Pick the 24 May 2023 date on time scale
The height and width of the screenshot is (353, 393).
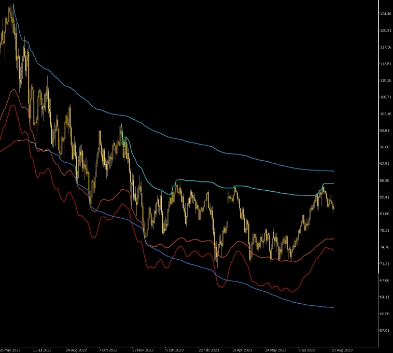coord(275,350)
